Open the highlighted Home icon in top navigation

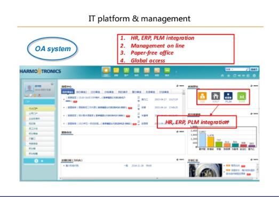click(x=106, y=72)
